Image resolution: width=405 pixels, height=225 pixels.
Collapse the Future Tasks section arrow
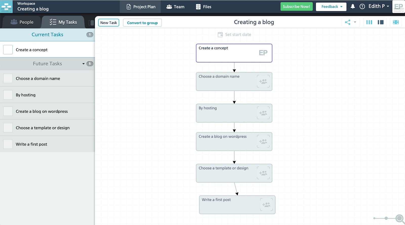[84, 64]
